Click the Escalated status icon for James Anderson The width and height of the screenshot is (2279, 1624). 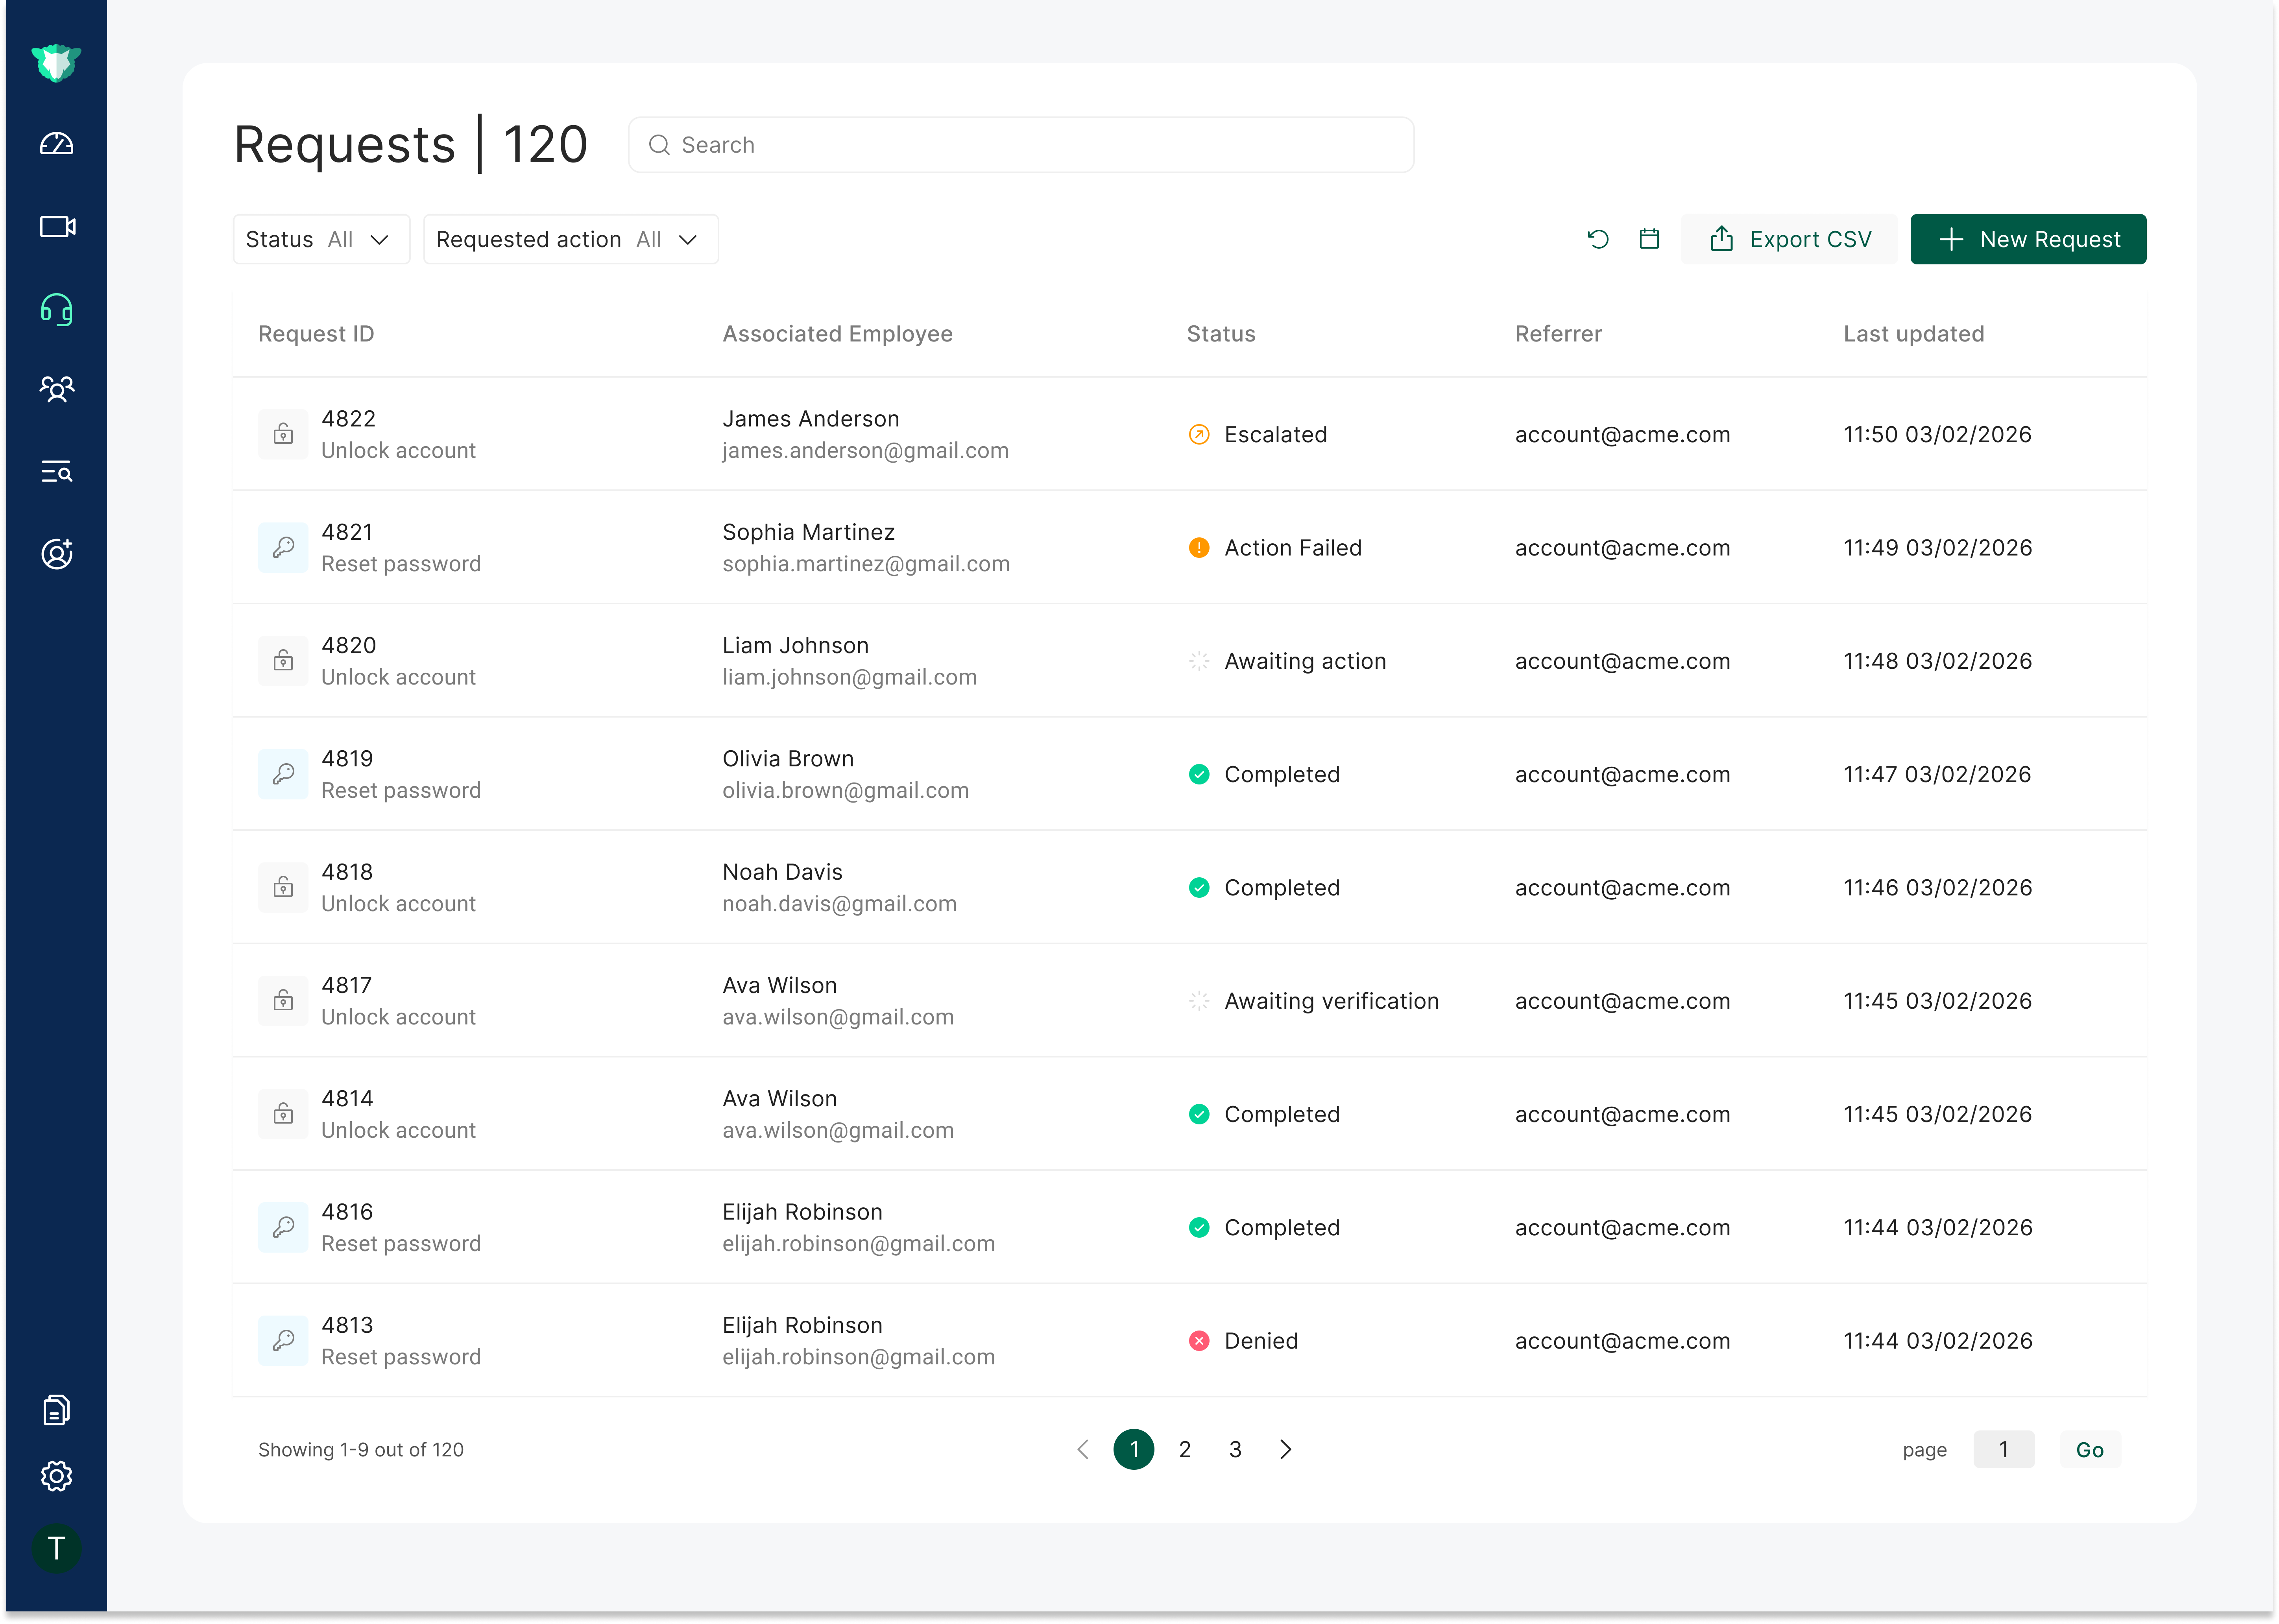[x=1199, y=434]
